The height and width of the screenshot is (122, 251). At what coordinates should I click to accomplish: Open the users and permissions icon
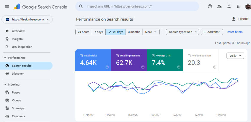pyautogui.click(x=219, y=6)
